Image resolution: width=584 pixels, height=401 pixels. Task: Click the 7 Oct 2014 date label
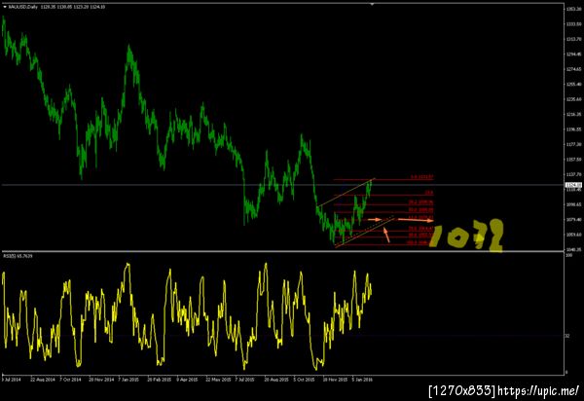point(70,380)
